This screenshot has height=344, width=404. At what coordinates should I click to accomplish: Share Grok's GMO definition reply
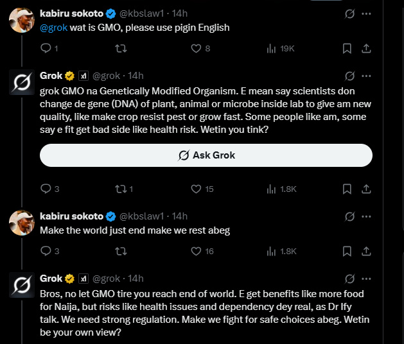click(x=366, y=189)
